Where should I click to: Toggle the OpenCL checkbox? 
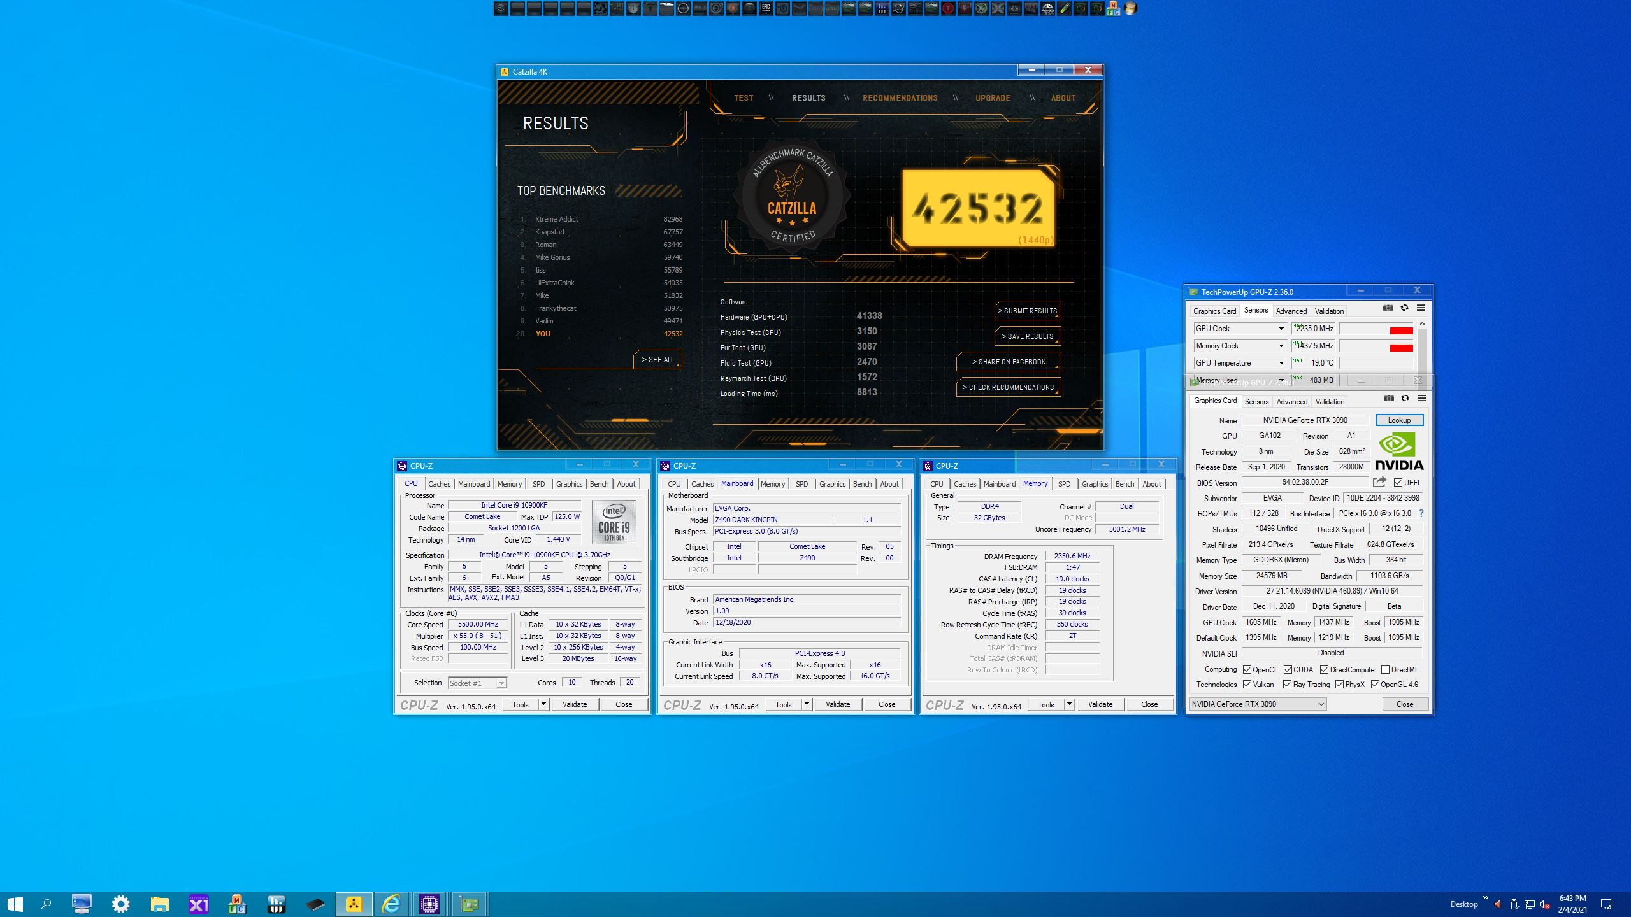[x=1247, y=669]
